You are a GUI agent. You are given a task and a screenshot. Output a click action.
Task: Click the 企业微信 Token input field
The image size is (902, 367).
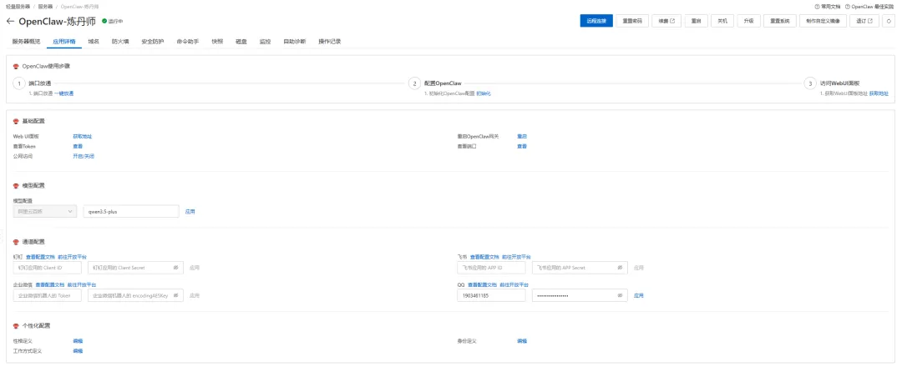click(x=47, y=295)
